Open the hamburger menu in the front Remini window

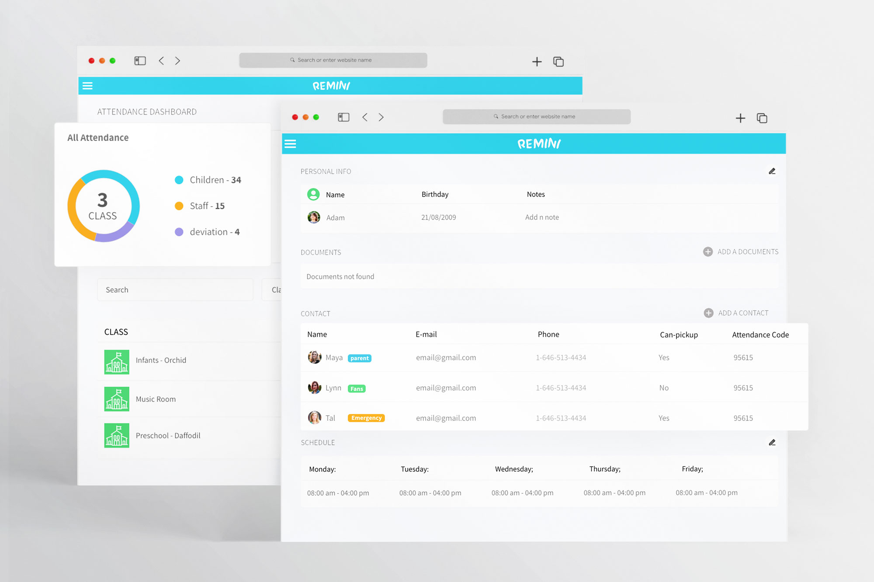pos(290,144)
